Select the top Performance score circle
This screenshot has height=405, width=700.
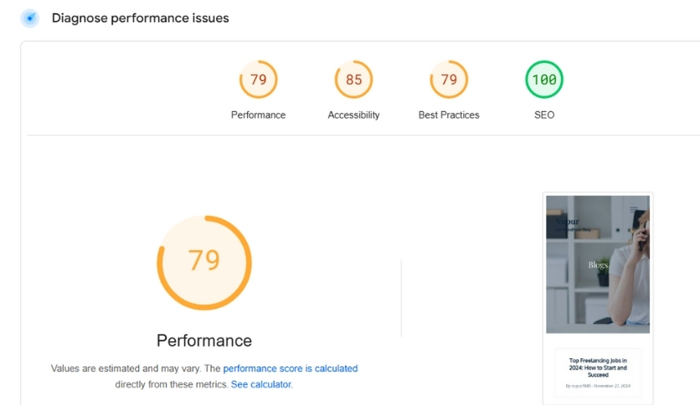[258, 80]
